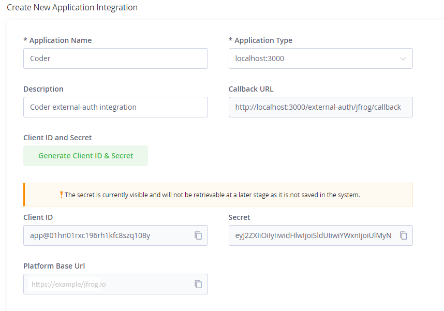Generate Client ID & Secret

85,156
